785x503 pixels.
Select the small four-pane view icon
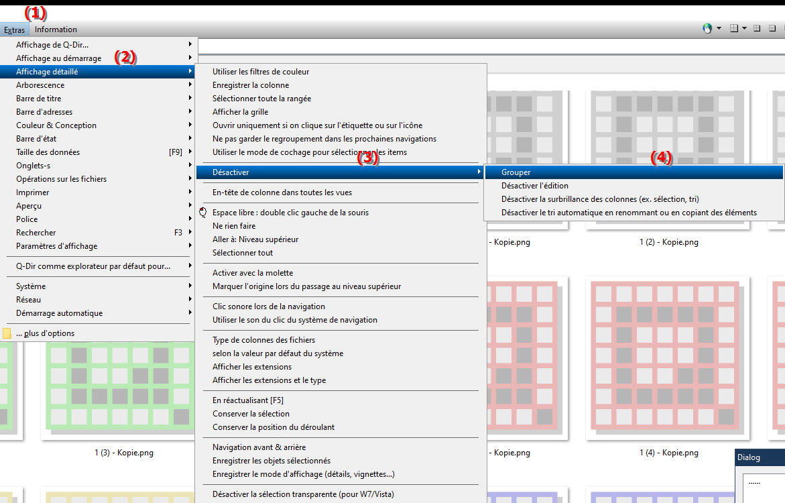757,29
